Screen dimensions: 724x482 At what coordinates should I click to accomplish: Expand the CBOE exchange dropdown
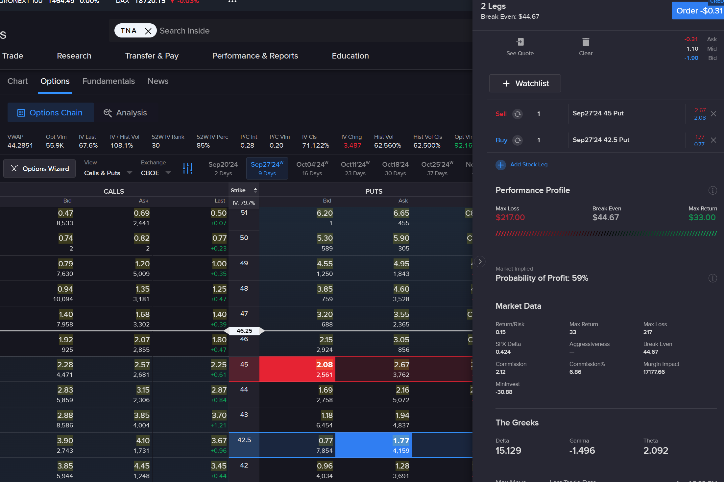[156, 173]
